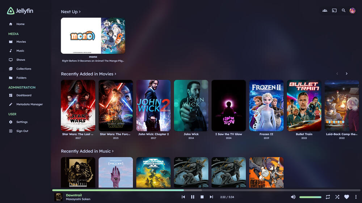362x203 pixels.
Task: Open the Frozen II movie poster
Action: pyautogui.click(x=266, y=105)
